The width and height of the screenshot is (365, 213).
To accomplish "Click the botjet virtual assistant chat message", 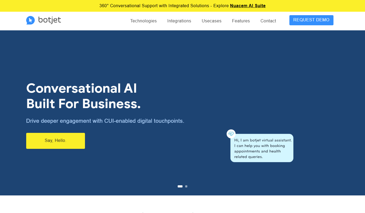I will (262, 148).
